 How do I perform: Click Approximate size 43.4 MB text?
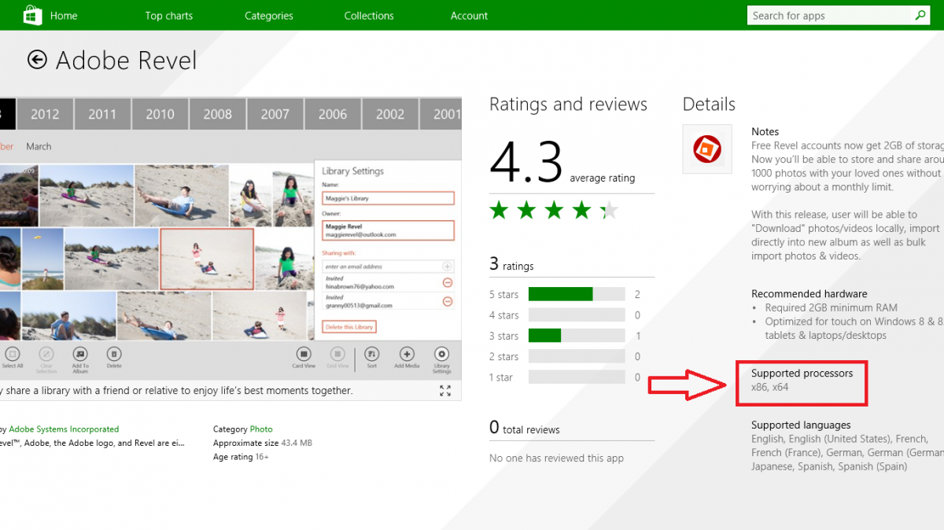[x=263, y=443]
